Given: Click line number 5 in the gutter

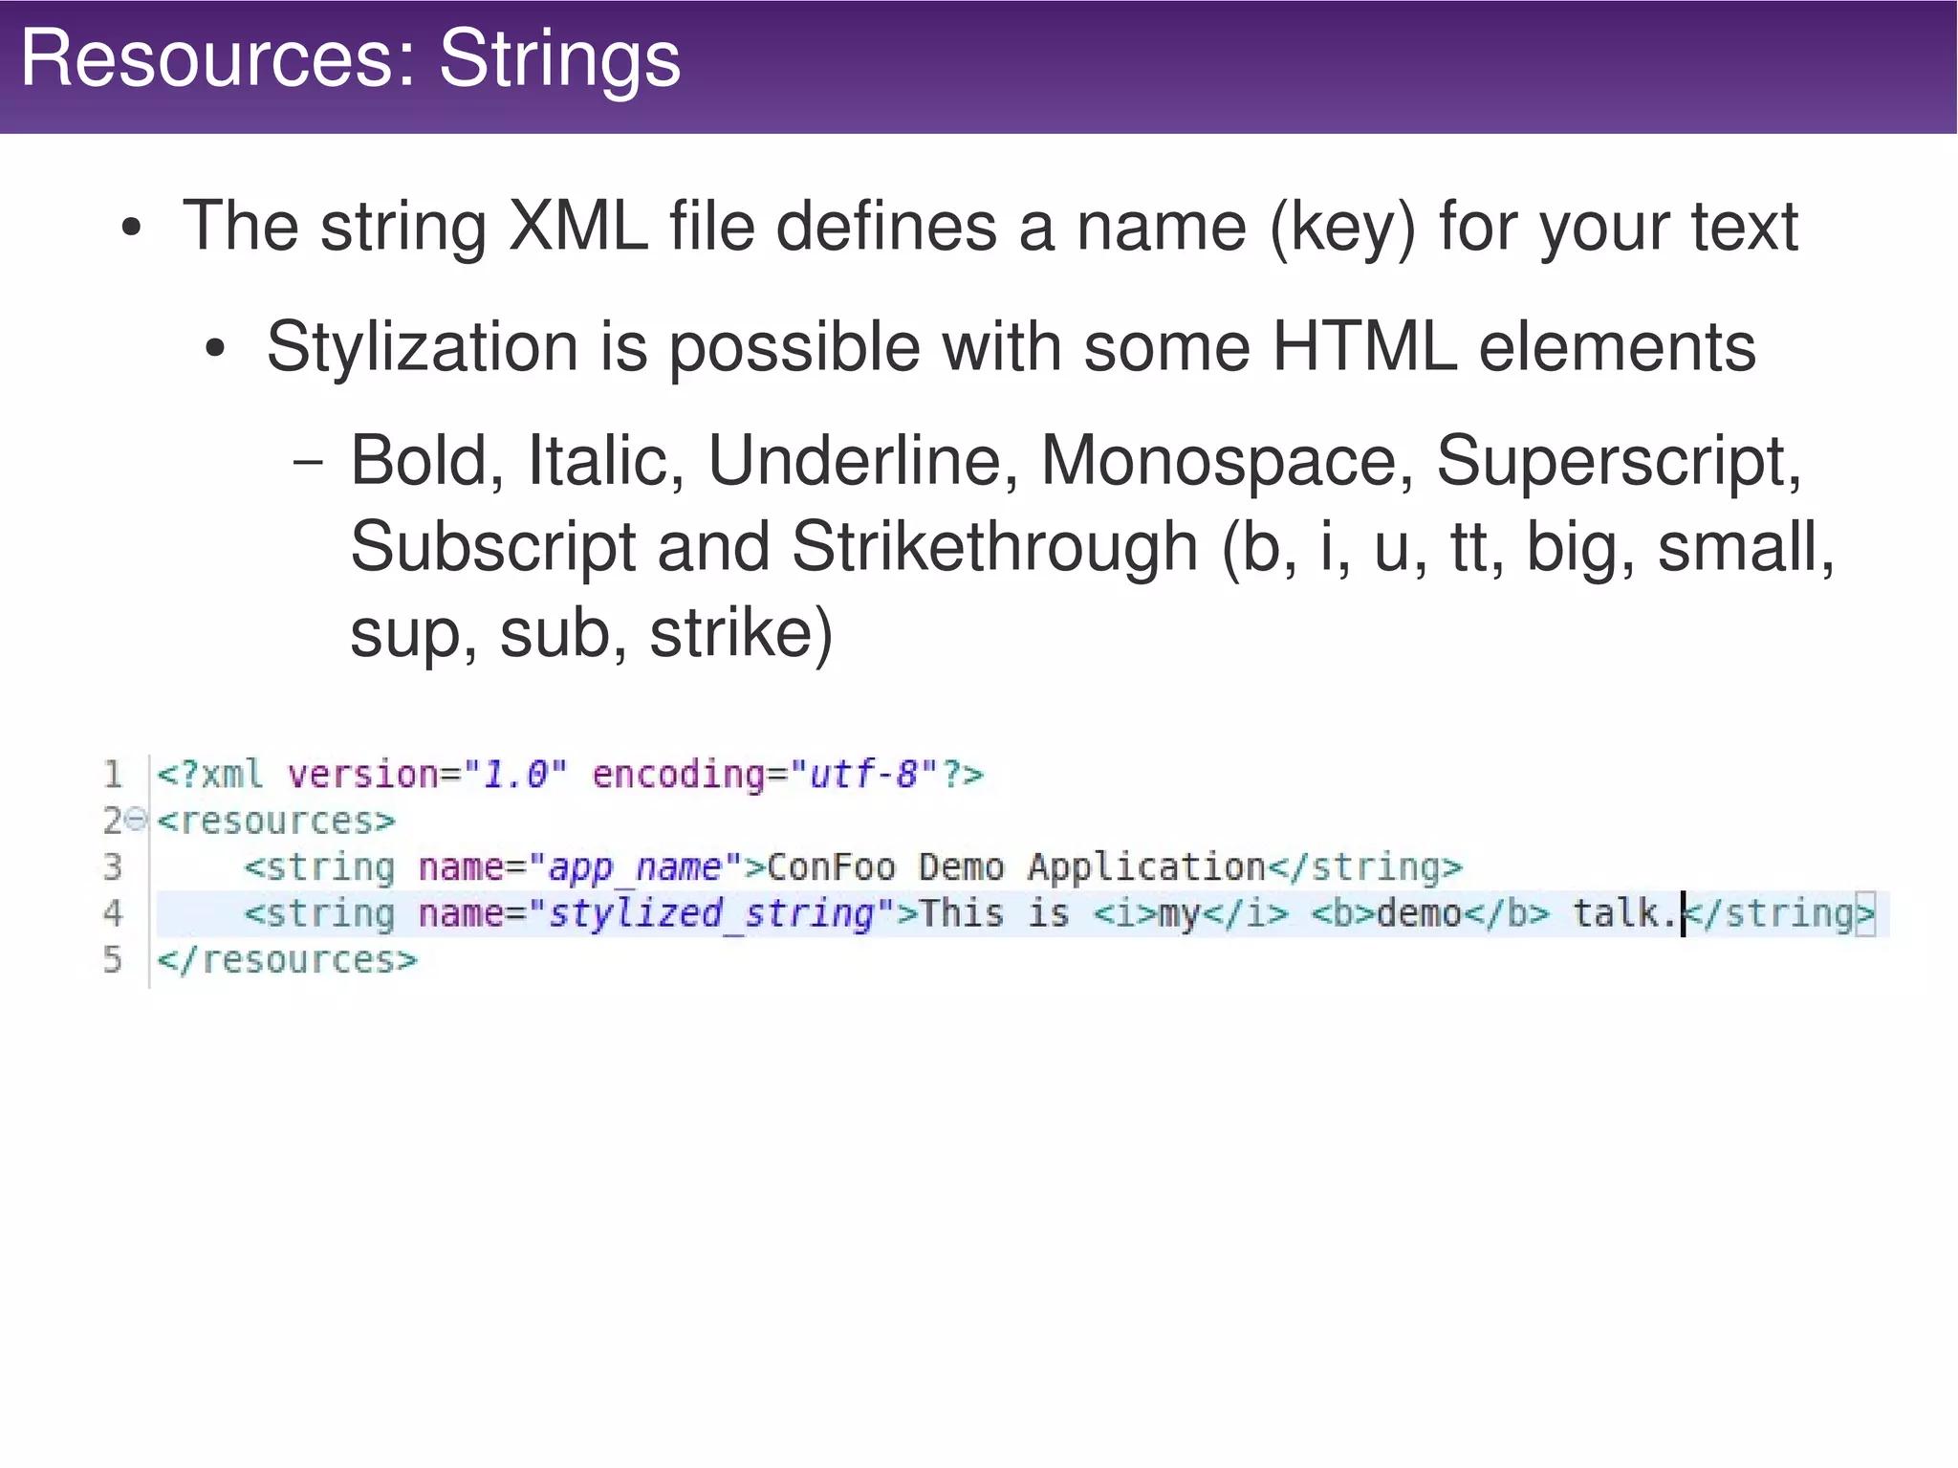Looking at the screenshot, I should 113,959.
